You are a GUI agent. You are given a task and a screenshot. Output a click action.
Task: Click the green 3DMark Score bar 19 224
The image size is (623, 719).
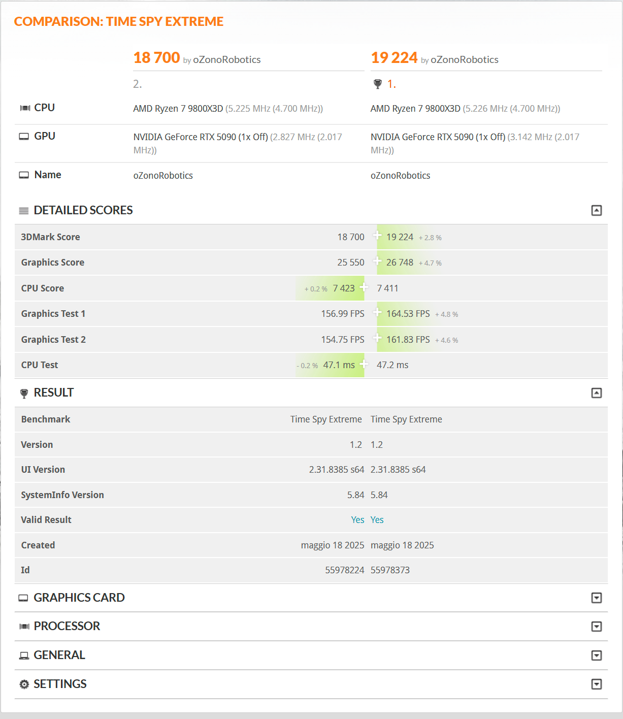(x=400, y=237)
